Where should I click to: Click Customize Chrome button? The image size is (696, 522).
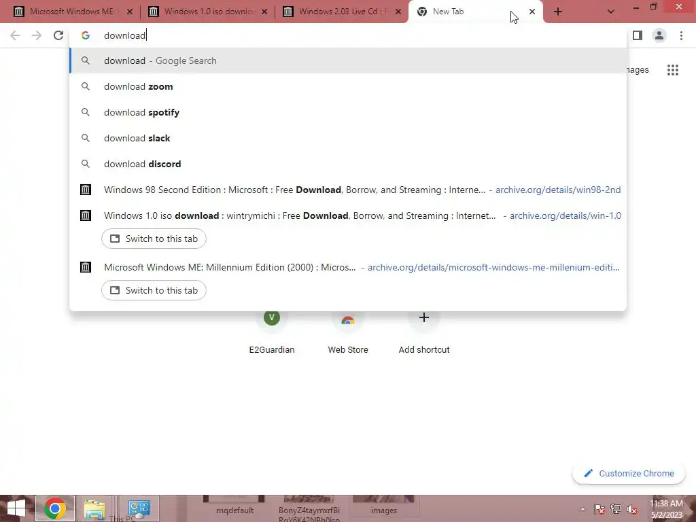pyautogui.click(x=629, y=474)
